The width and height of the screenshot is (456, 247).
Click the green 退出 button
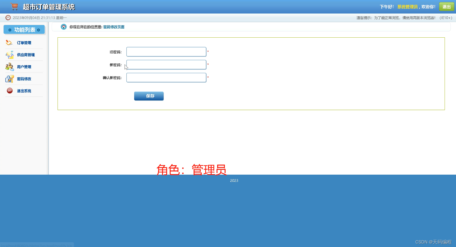click(x=446, y=7)
